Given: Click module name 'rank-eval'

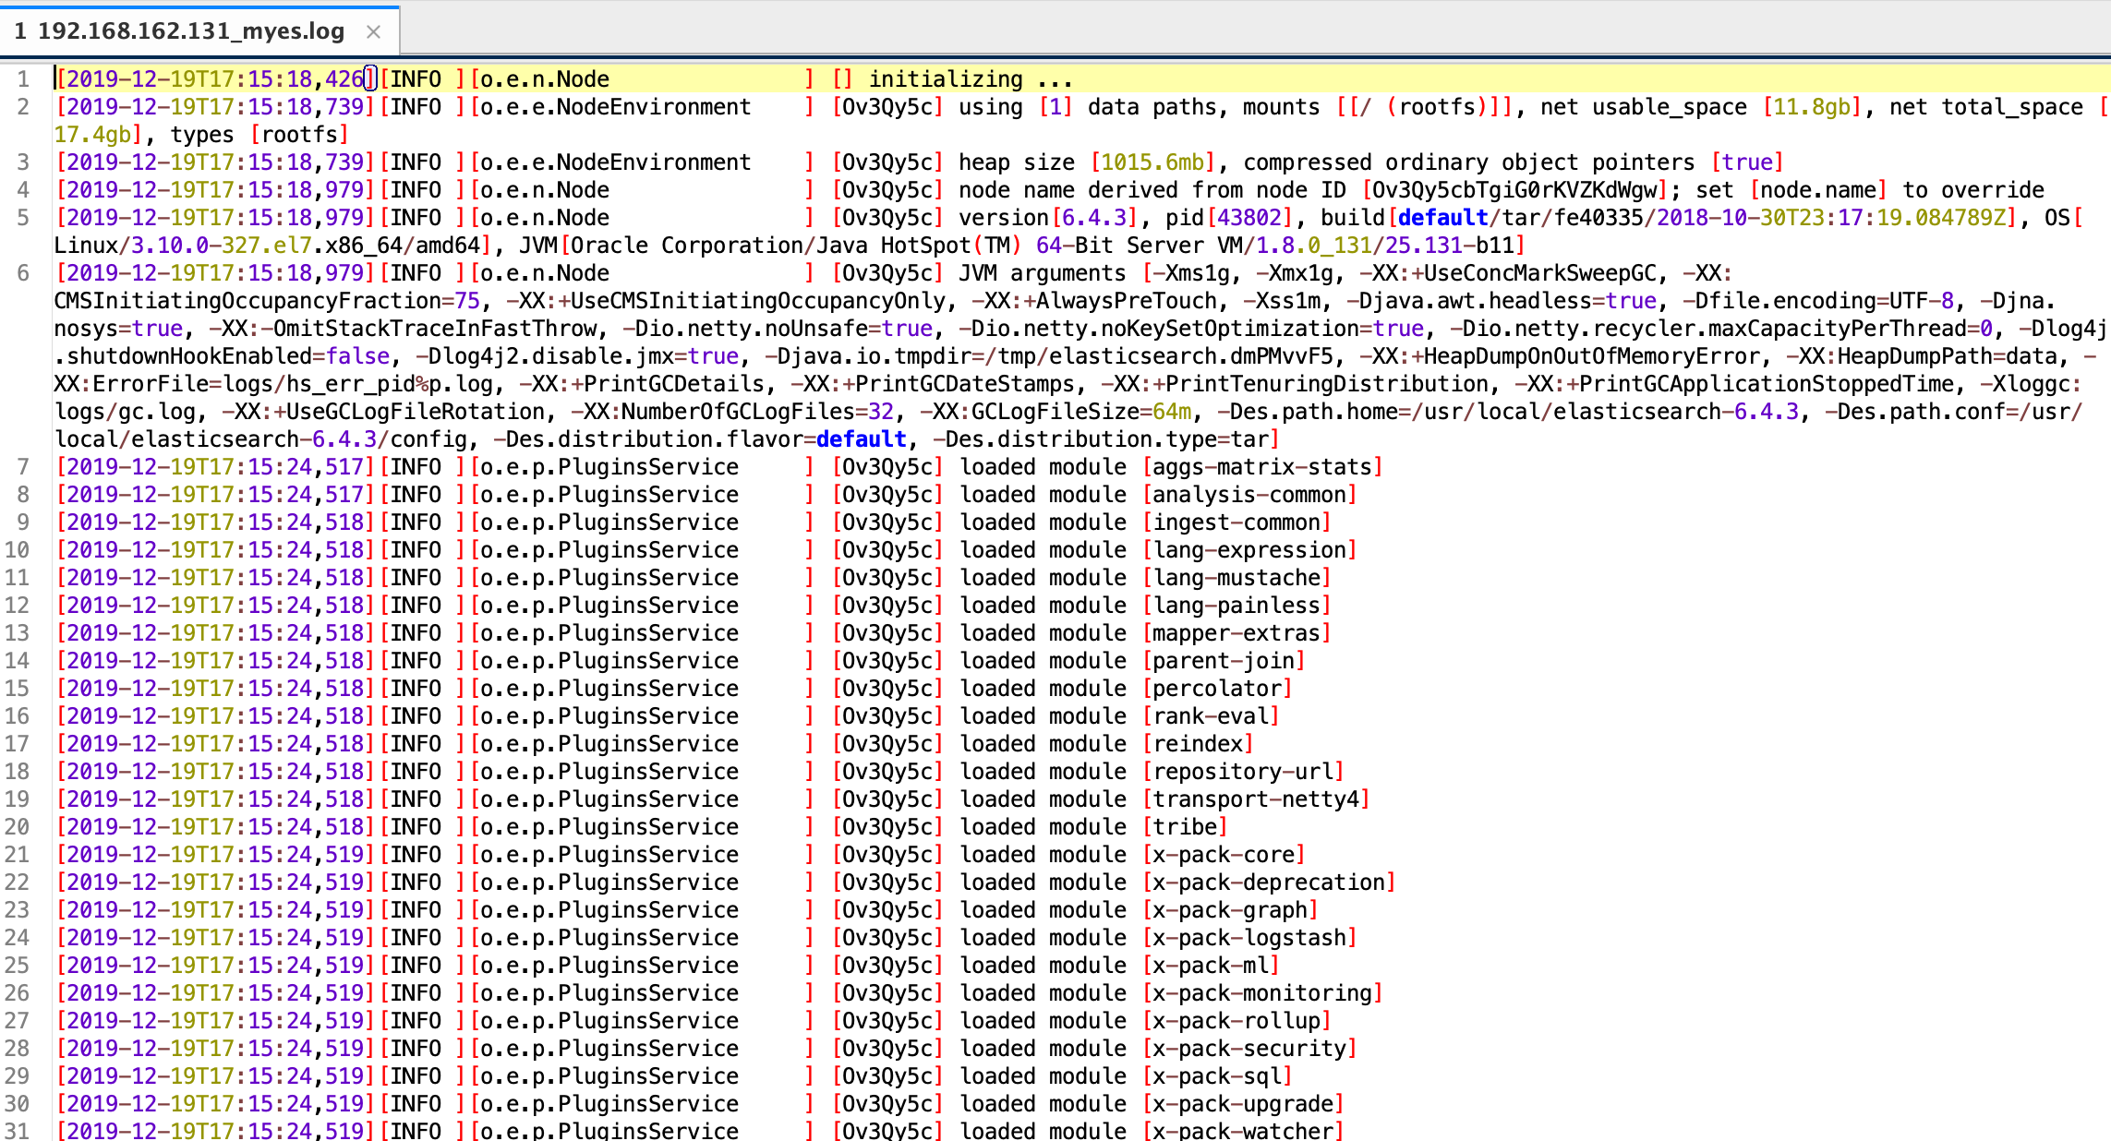Looking at the screenshot, I should click(1211, 715).
